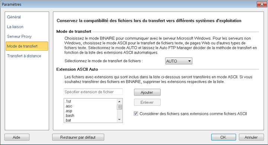
Task: Click the Ajouter button
Action: tap(147, 92)
